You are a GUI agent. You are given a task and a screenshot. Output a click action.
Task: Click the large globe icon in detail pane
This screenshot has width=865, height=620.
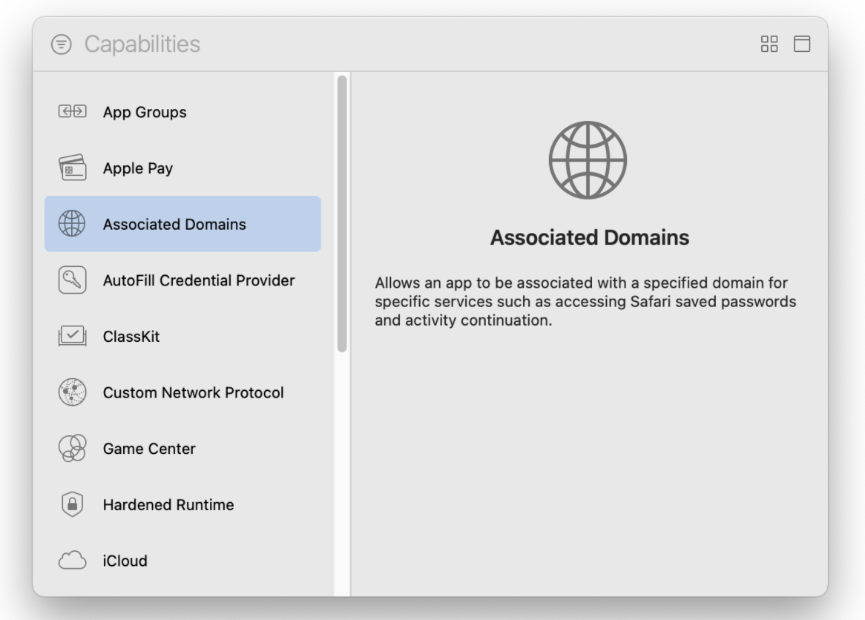(588, 160)
